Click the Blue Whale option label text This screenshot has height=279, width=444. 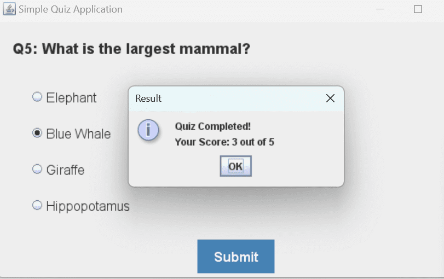point(78,134)
